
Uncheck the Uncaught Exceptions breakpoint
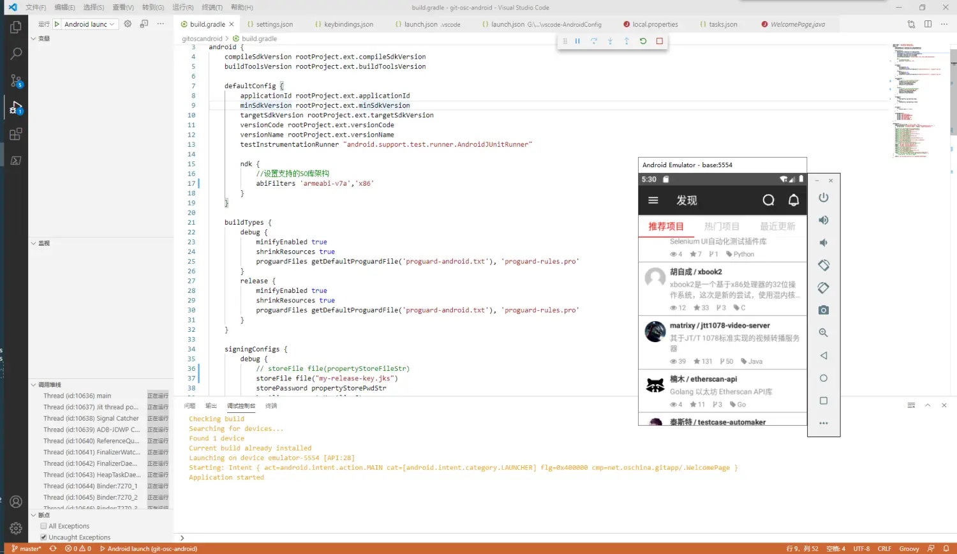(x=43, y=537)
